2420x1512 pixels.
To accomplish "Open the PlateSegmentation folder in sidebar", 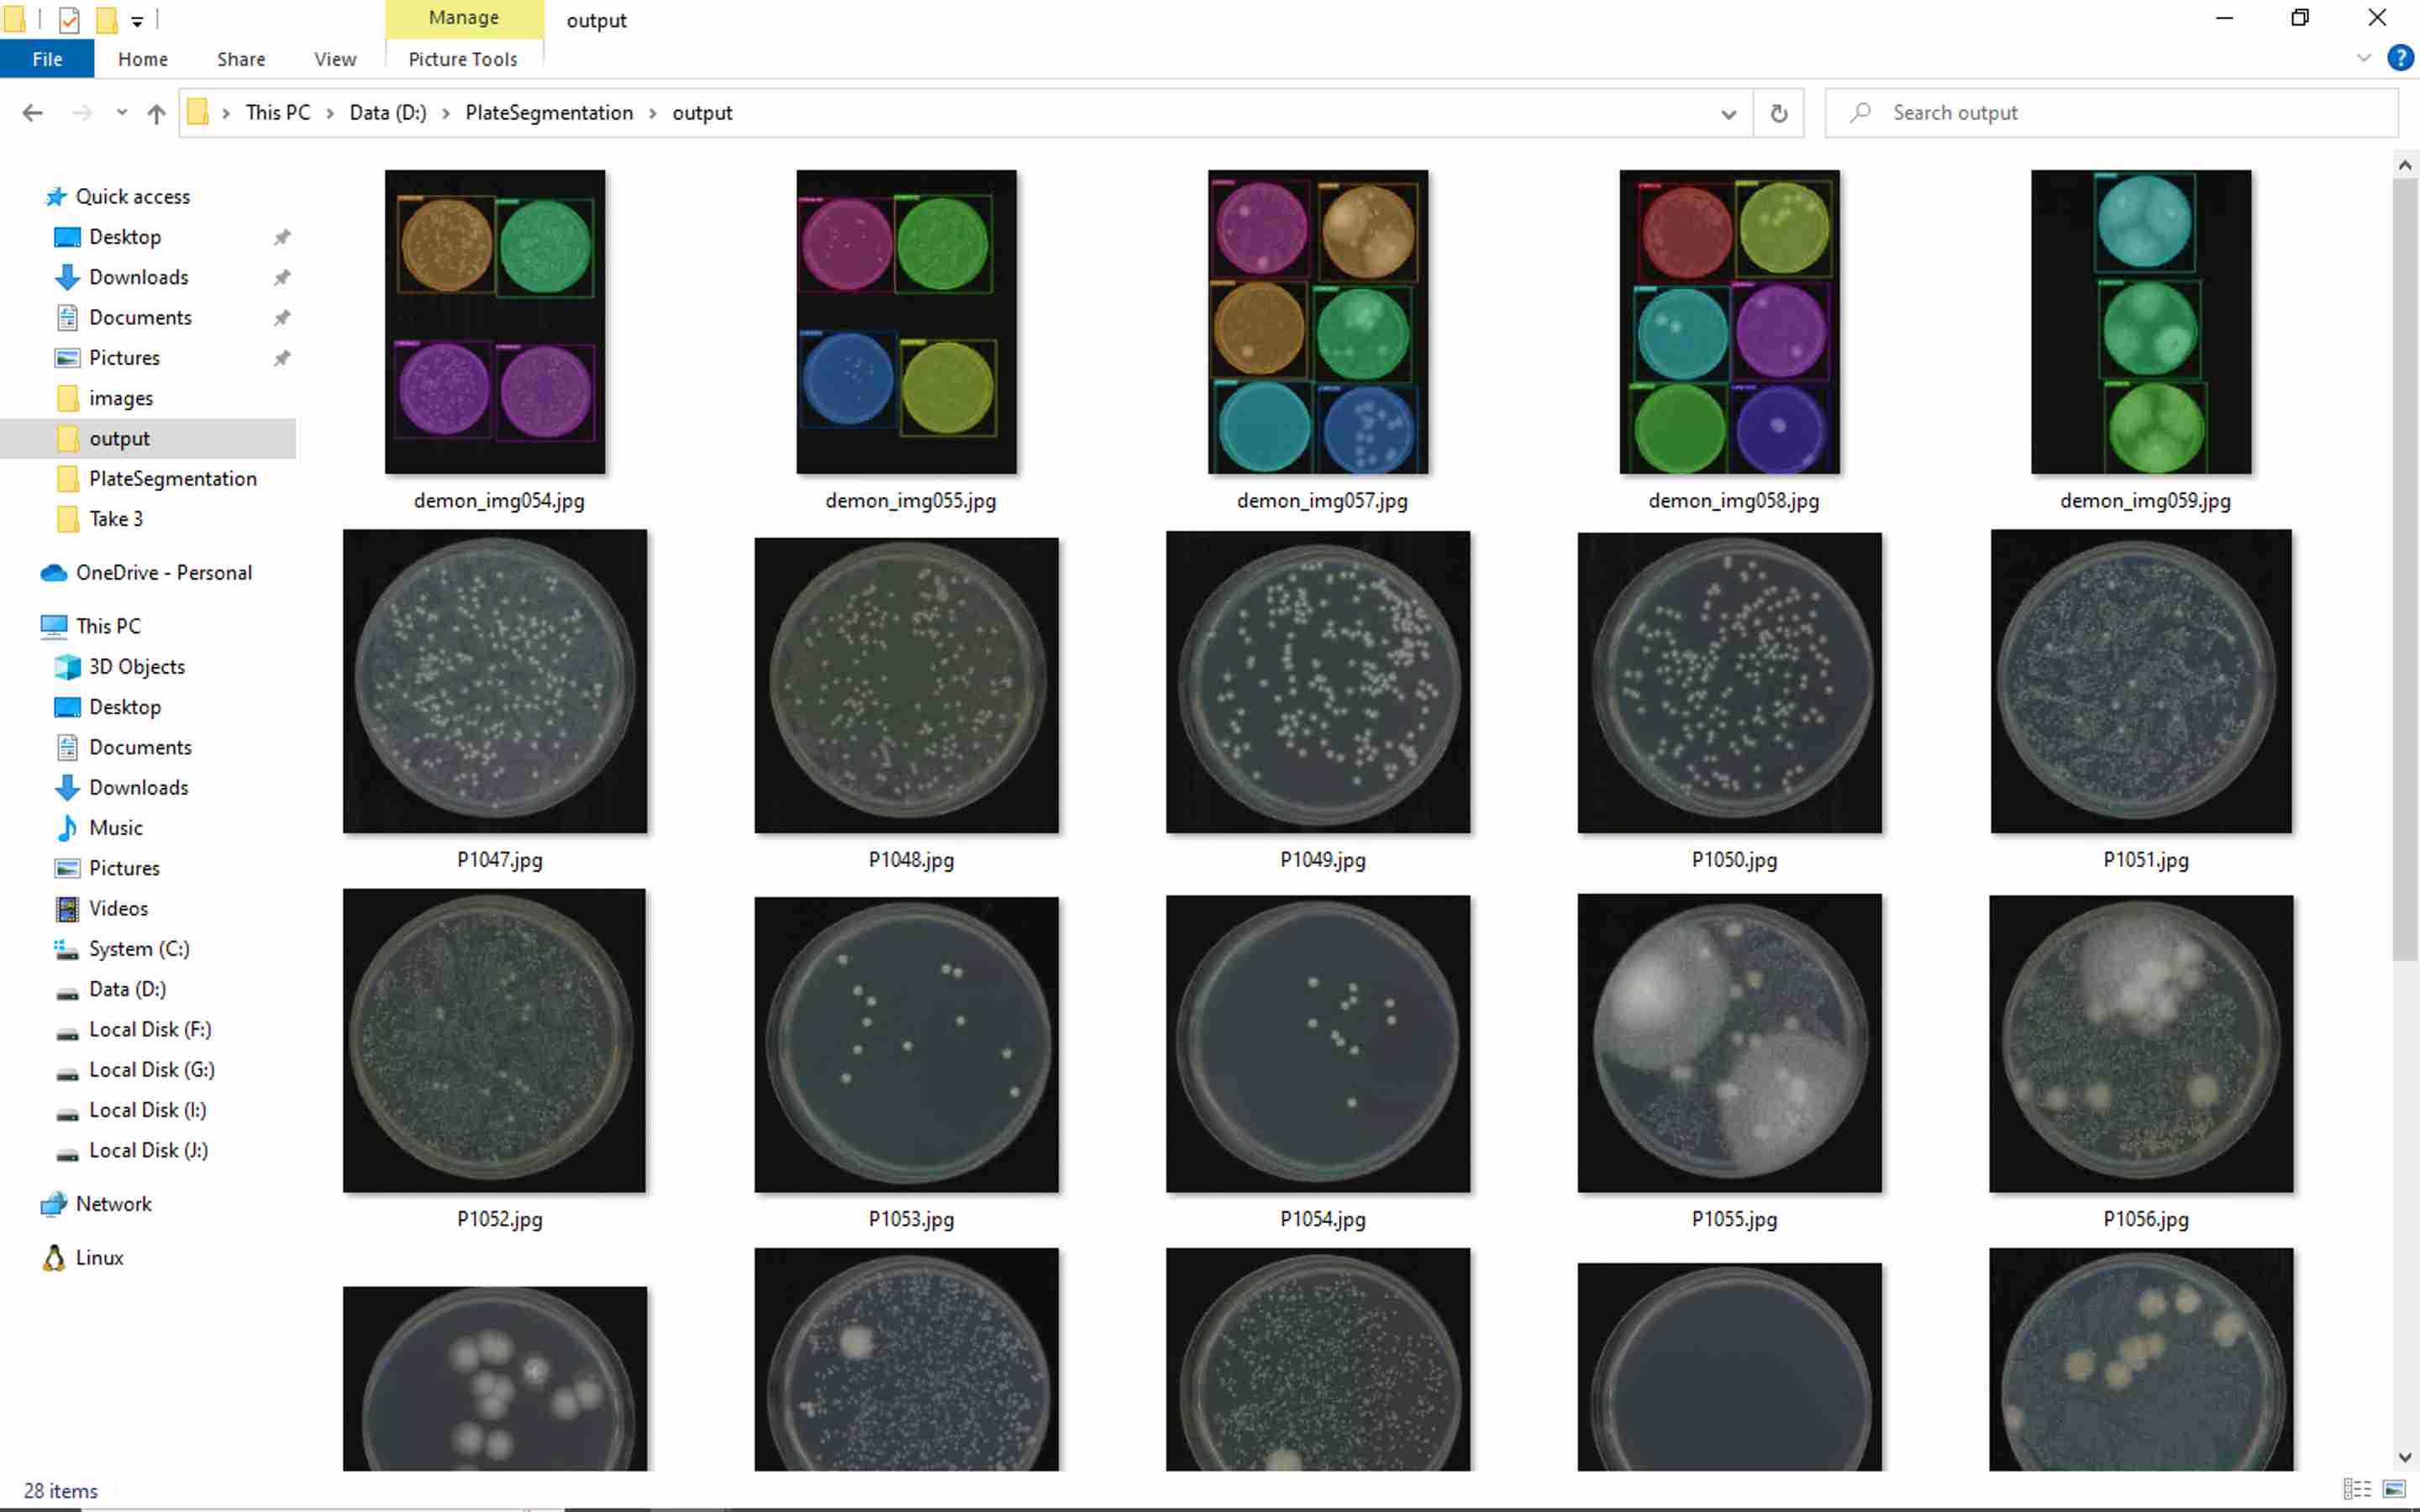I will tap(172, 478).
